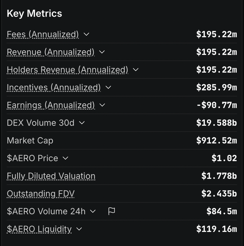Click the Market Cap value $912.52m
The image size is (244, 246).
click(x=217, y=141)
